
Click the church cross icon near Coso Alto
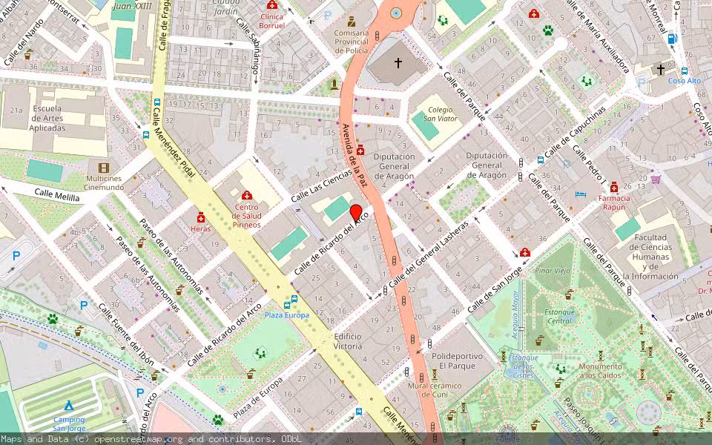(661, 70)
